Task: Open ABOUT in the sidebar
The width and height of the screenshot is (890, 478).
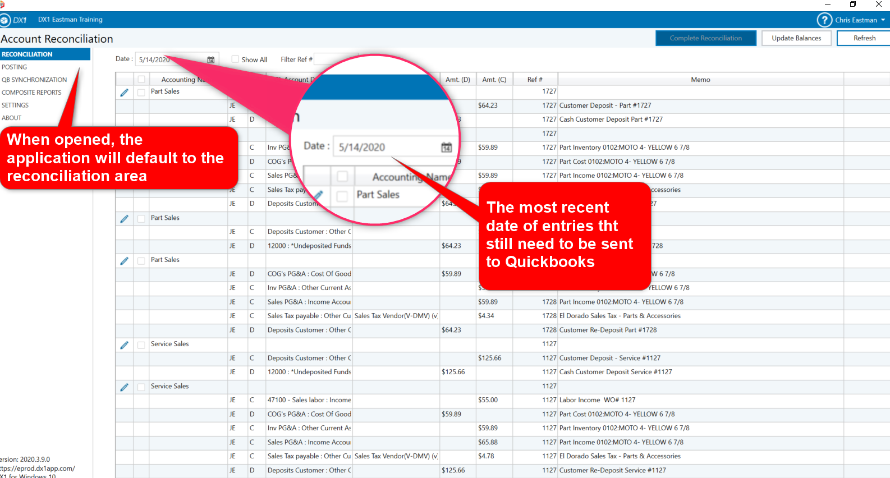Action: coord(11,118)
